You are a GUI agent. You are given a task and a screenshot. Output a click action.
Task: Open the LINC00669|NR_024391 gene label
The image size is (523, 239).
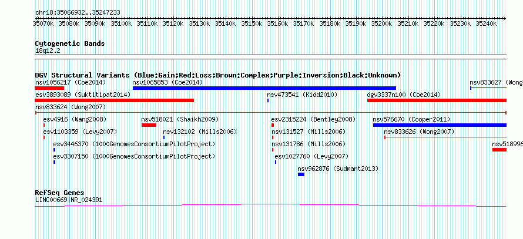69,200
